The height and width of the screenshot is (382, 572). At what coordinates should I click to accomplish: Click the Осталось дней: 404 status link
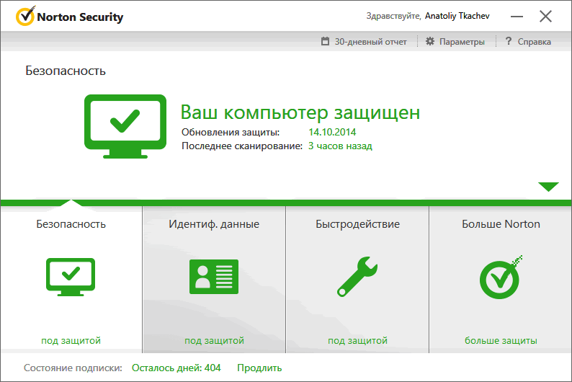176,368
